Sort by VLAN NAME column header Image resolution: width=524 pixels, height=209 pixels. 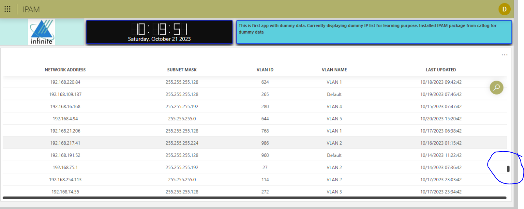coord(334,70)
